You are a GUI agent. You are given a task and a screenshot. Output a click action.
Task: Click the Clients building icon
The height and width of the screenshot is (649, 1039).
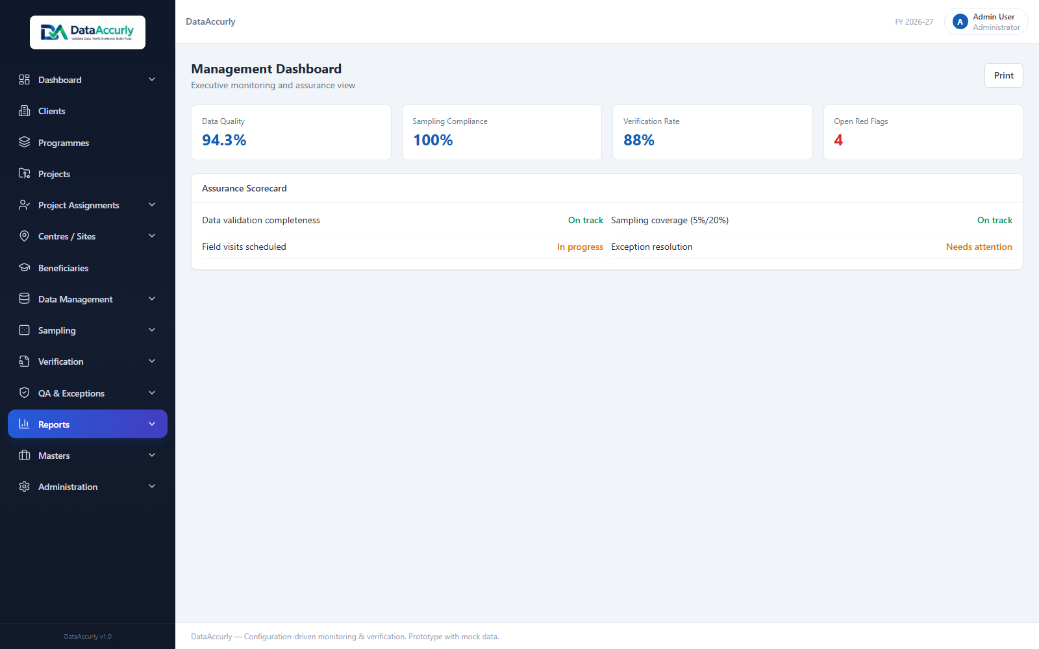tap(24, 111)
